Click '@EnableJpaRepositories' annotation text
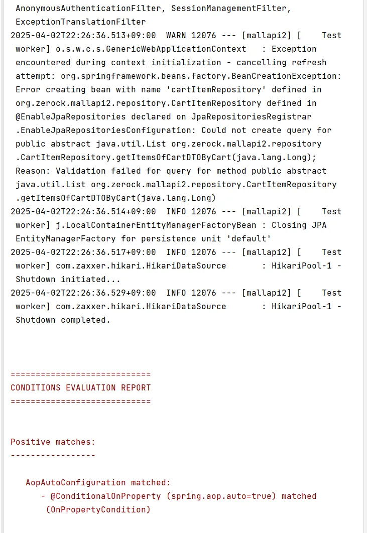Viewport: 367px width, 533px height. pyautogui.click(x=71, y=117)
